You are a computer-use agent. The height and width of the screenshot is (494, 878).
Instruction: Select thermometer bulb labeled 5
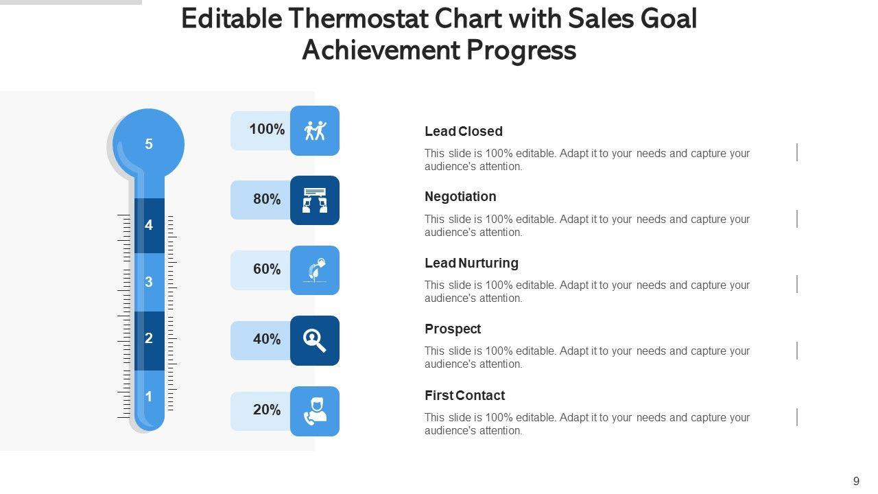pos(149,144)
